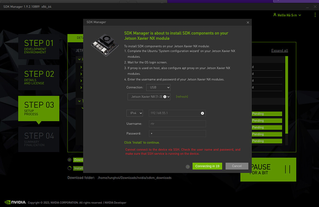
Task: Click the user account icon beside Hello Hà Sơn
Action: click(274, 15)
